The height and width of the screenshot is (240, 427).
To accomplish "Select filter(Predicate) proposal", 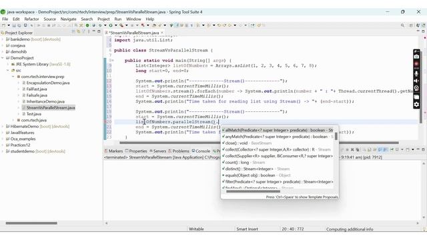I will (x=278, y=182).
